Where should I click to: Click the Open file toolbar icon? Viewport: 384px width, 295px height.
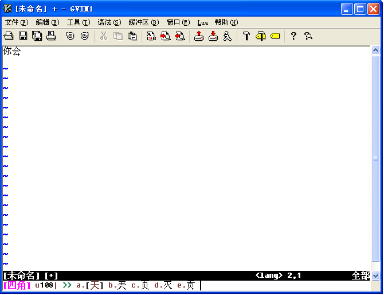click(9, 36)
